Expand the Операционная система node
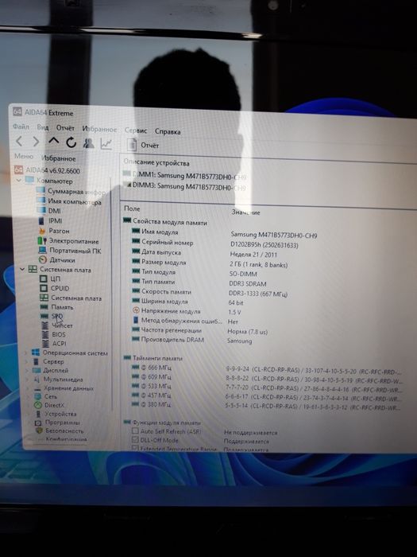This screenshot has width=417, height=557. (x=26, y=353)
